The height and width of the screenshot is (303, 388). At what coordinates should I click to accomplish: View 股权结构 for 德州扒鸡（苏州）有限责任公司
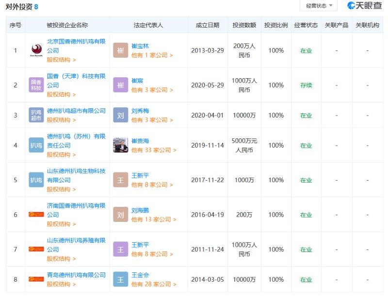click(62, 154)
